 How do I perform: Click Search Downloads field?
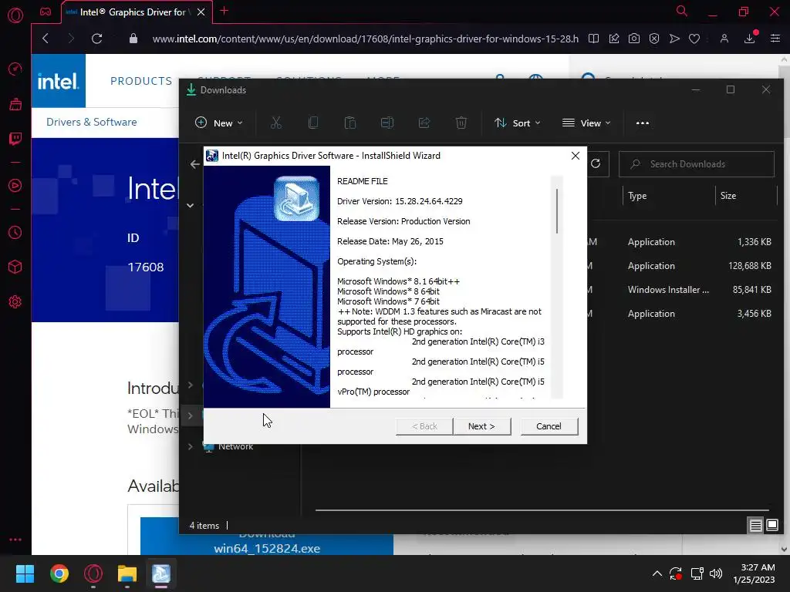(x=697, y=164)
